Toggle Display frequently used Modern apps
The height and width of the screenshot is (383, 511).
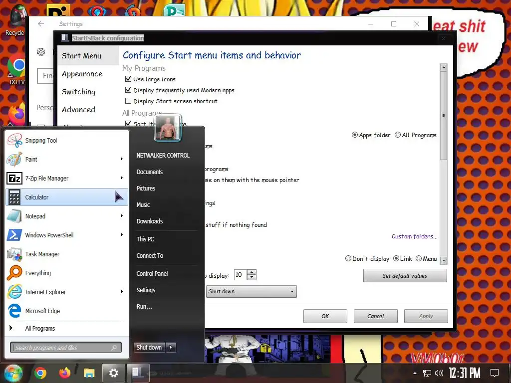(x=128, y=90)
